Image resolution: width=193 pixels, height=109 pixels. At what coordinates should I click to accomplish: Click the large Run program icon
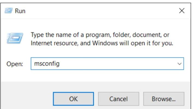pyautogui.click(x=15, y=38)
